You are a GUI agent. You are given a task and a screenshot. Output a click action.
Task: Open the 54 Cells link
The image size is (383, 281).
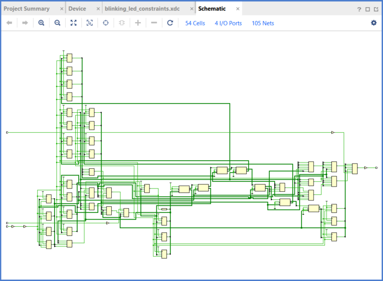pos(195,23)
